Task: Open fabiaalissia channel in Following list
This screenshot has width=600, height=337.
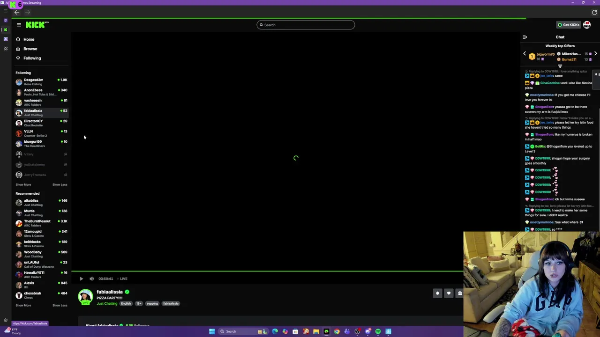Action: pos(41,113)
